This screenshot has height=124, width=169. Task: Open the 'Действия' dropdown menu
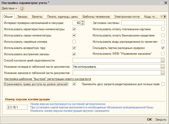[x=9, y=8]
